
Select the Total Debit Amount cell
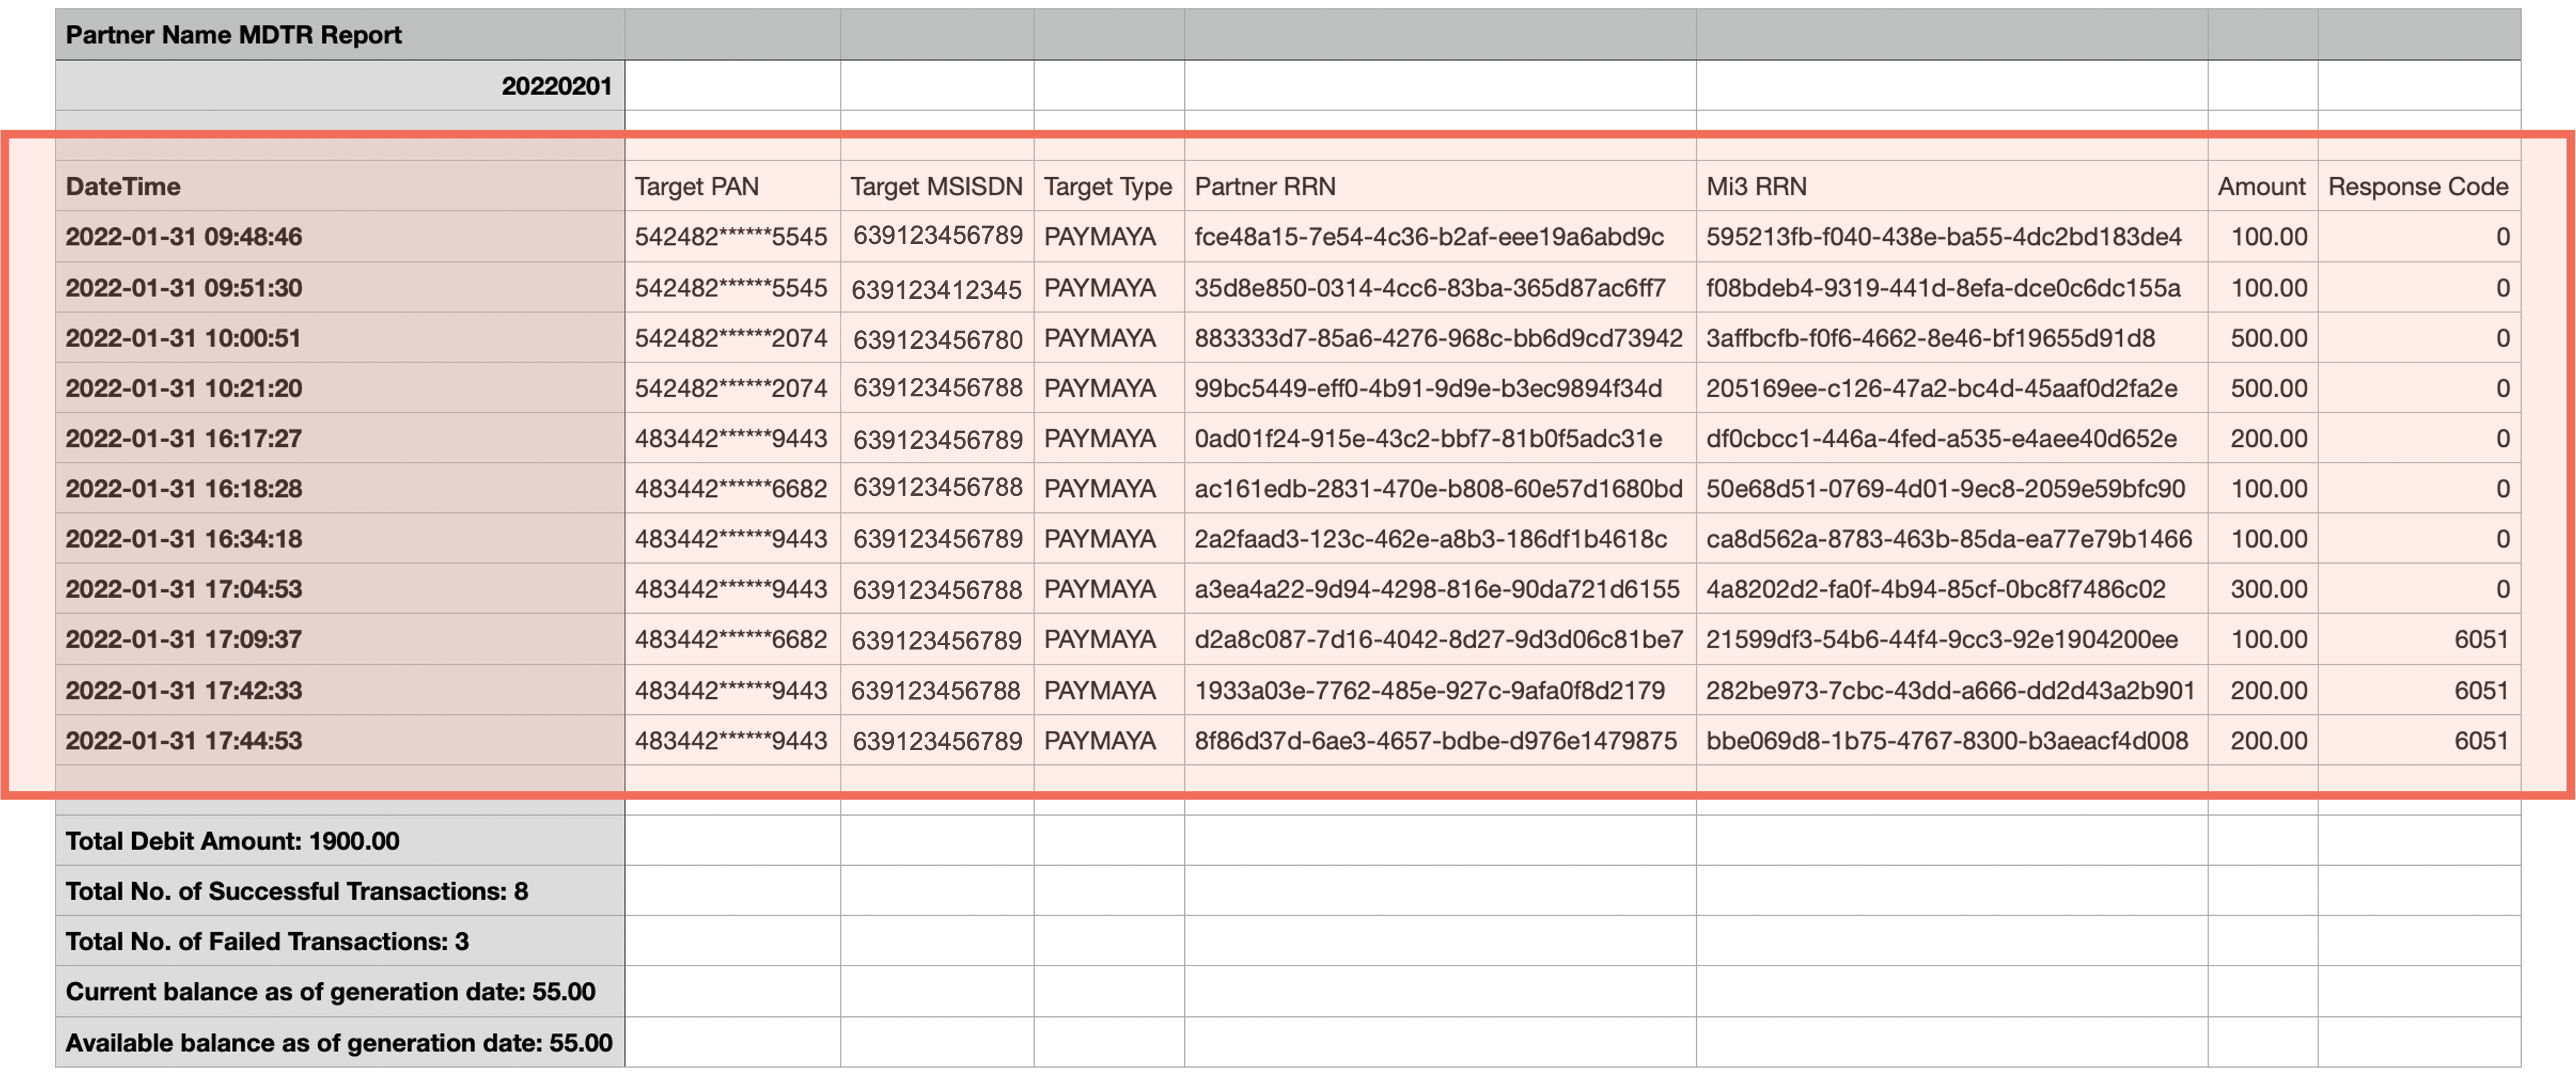point(232,841)
